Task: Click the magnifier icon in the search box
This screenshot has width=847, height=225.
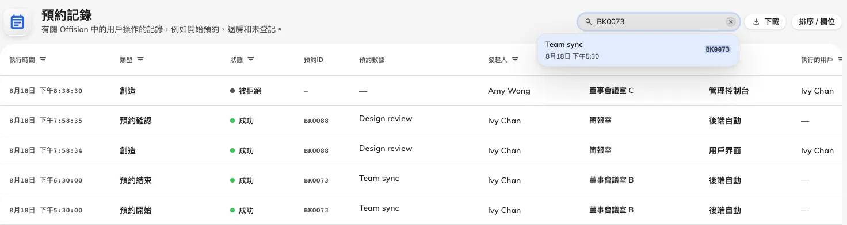Action: tap(588, 22)
